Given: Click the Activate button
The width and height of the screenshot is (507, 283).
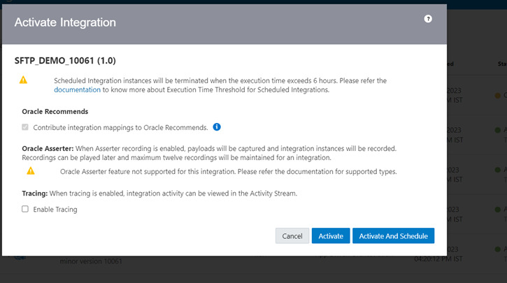Looking at the screenshot, I should coord(331,236).
